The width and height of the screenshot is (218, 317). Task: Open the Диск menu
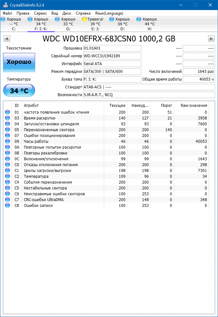[x=67, y=13]
